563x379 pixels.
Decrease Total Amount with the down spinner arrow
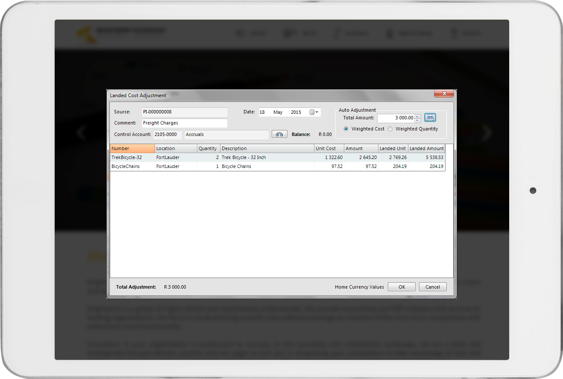click(418, 120)
